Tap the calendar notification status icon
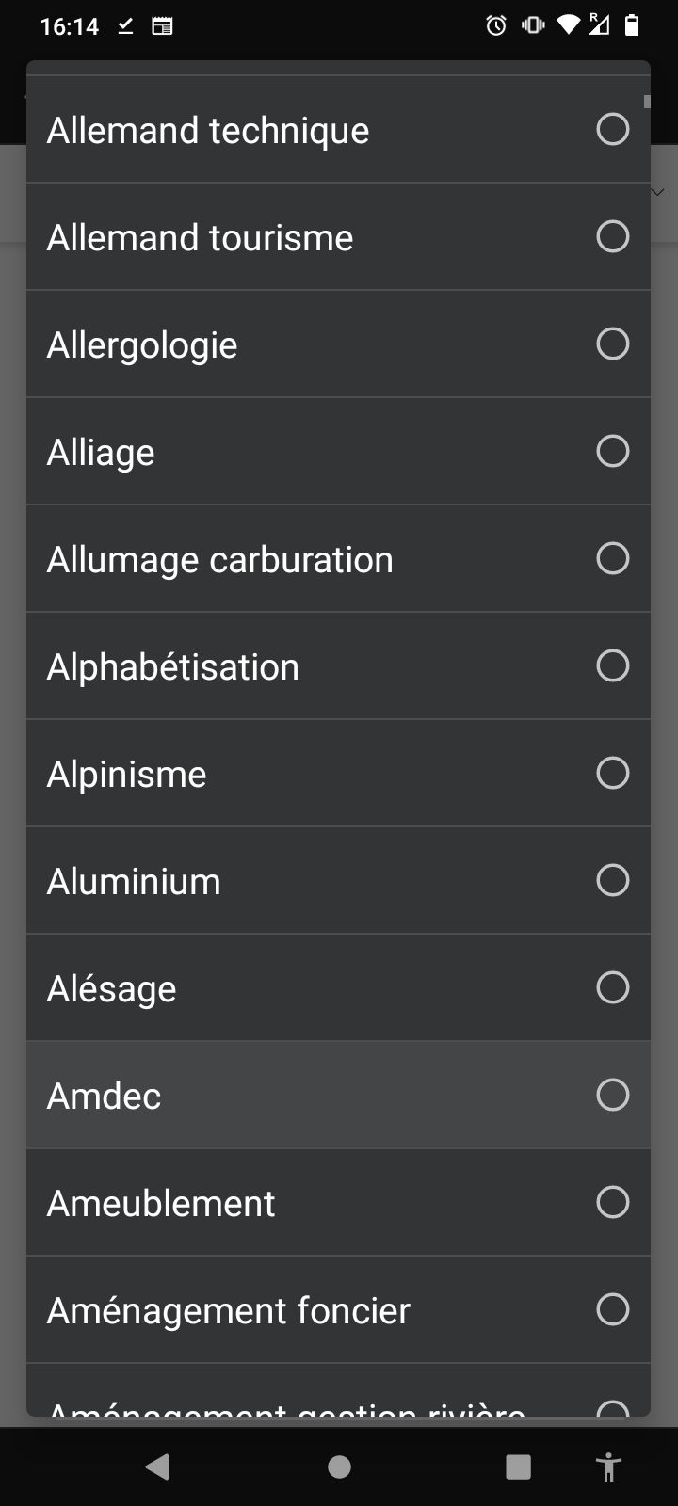The width and height of the screenshot is (678, 1506). coord(162,26)
